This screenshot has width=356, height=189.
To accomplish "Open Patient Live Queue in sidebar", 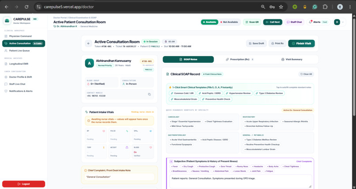I will click(23, 51).
